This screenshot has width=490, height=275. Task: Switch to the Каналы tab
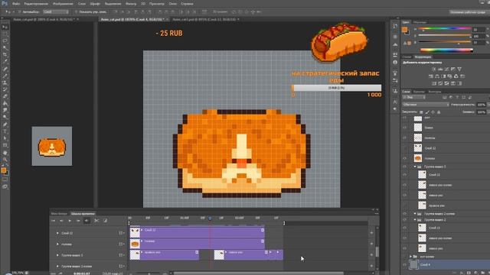pos(419,92)
